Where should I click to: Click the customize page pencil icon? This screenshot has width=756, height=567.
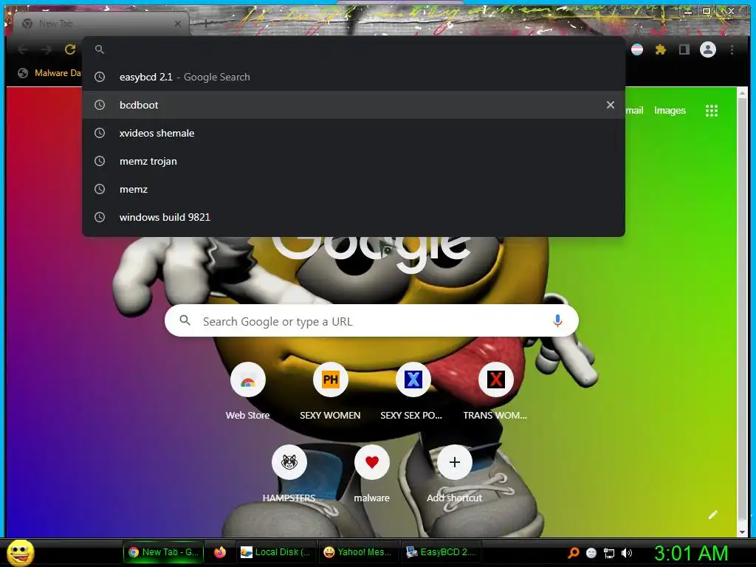click(x=713, y=515)
